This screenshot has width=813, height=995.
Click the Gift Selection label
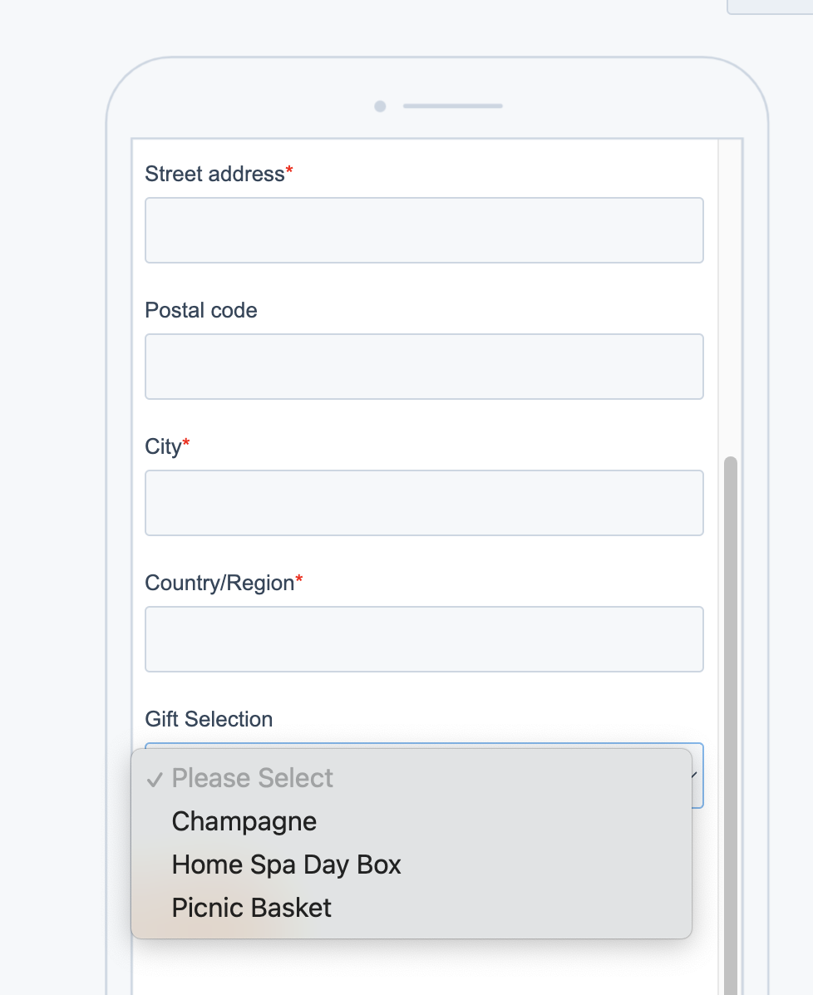209,719
